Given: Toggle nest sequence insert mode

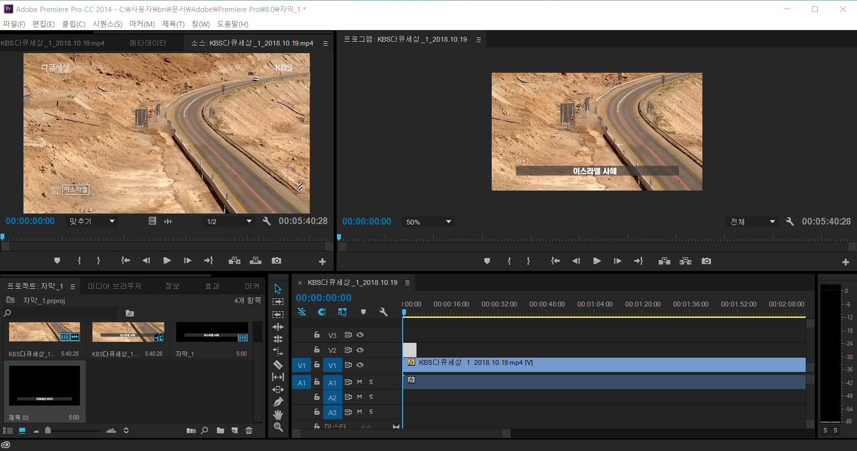Looking at the screenshot, I should [x=302, y=312].
